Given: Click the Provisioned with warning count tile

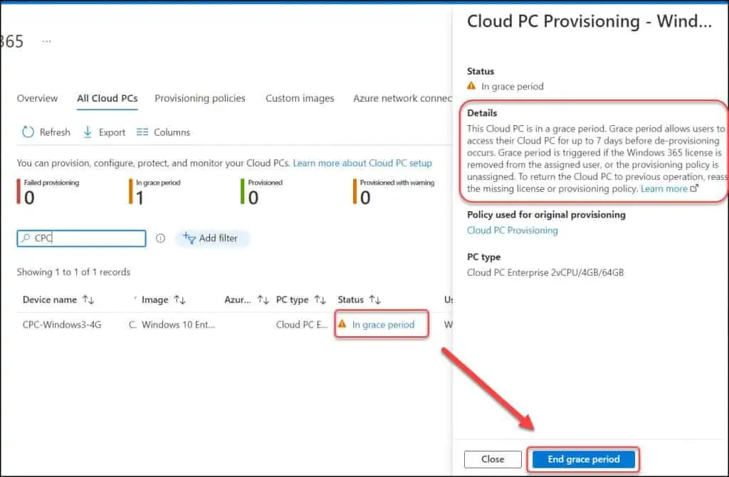Looking at the screenshot, I should pos(394,191).
